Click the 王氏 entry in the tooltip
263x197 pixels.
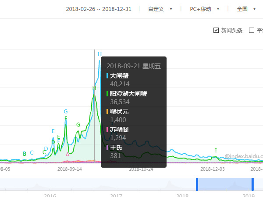tap(116, 148)
